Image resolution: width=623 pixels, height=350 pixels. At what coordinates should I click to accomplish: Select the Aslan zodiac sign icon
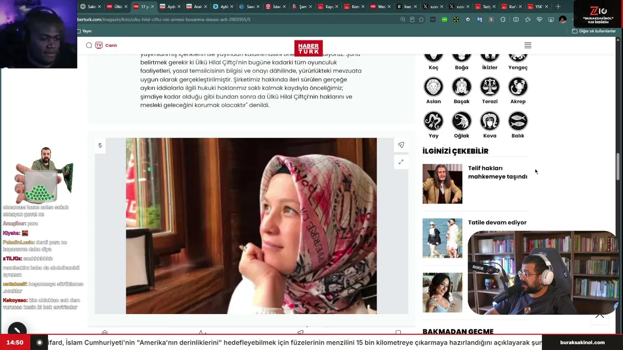[x=433, y=87]
